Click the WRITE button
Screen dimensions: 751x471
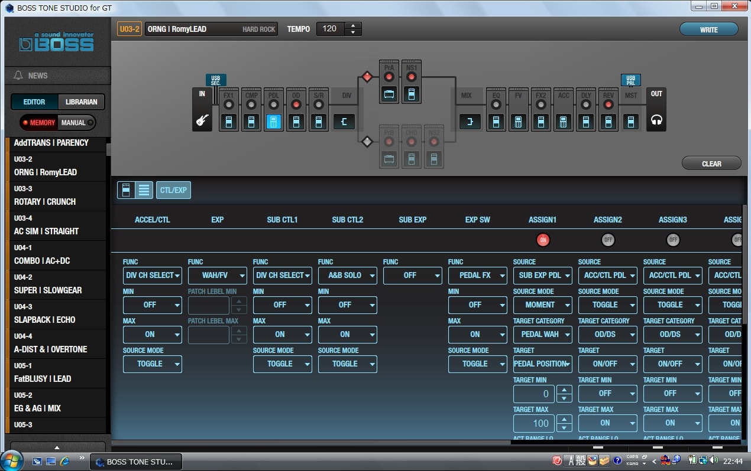tap(709, 30)
